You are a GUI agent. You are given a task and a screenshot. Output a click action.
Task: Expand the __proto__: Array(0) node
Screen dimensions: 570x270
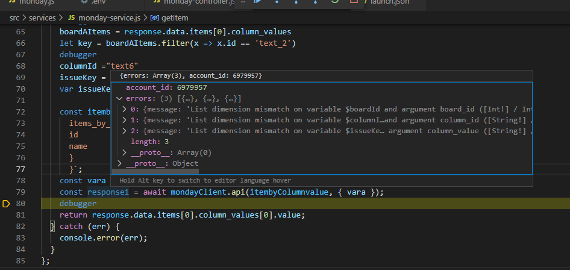[x=124, y=152]
